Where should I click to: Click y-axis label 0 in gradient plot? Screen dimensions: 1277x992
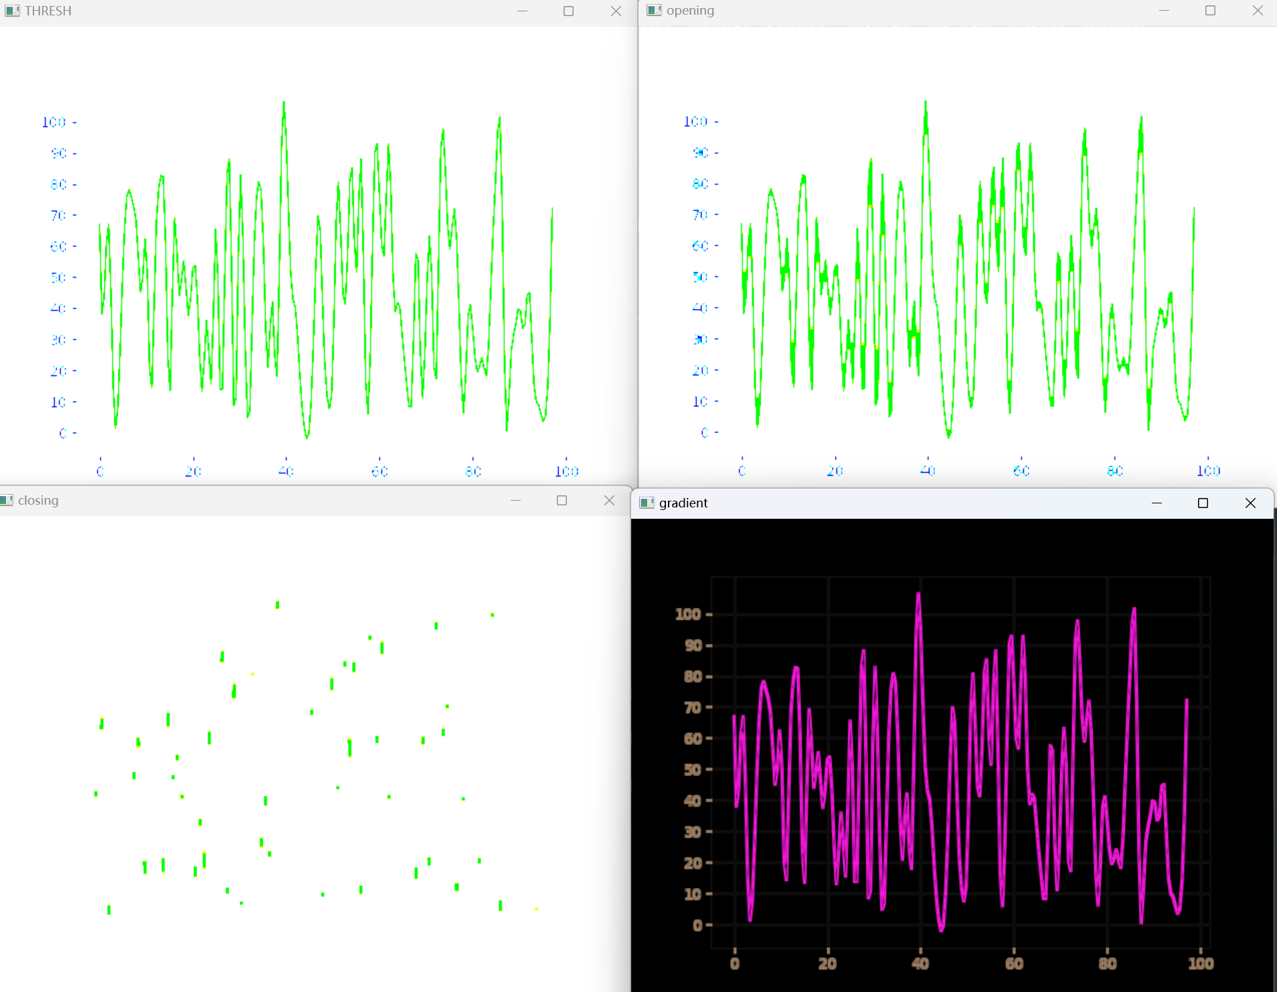697,925
